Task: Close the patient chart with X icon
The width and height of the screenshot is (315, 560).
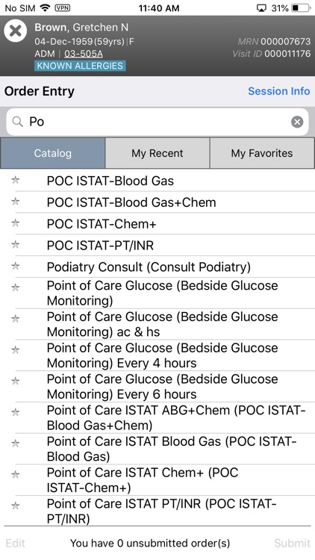Action: tap(16, 31)
